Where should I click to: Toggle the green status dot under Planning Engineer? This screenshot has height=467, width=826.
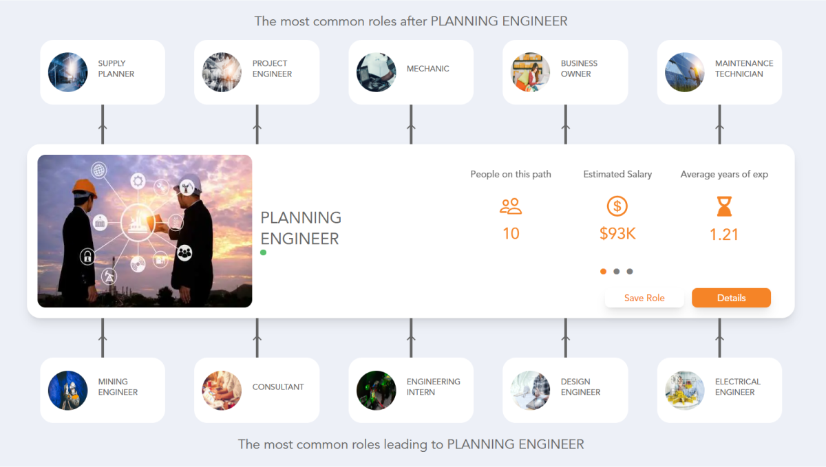pos(263,252)
